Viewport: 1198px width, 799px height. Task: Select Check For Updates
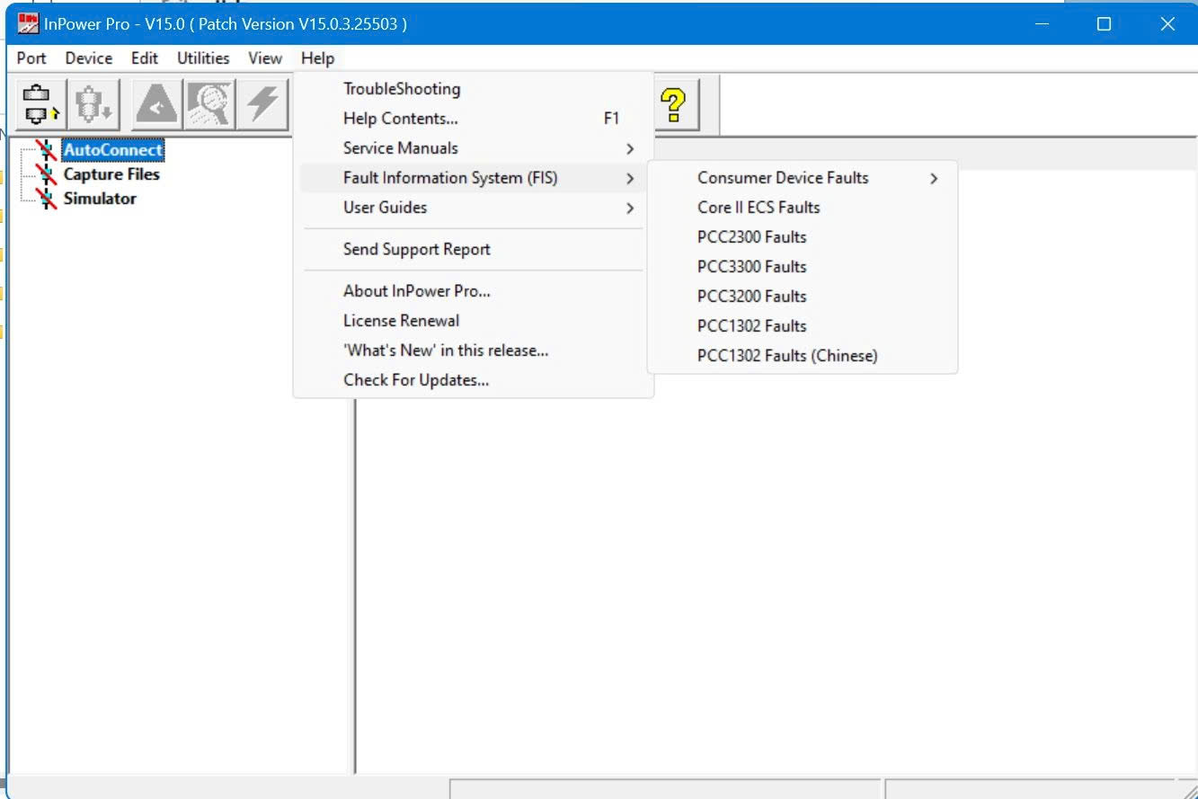(x=473, y=380)
